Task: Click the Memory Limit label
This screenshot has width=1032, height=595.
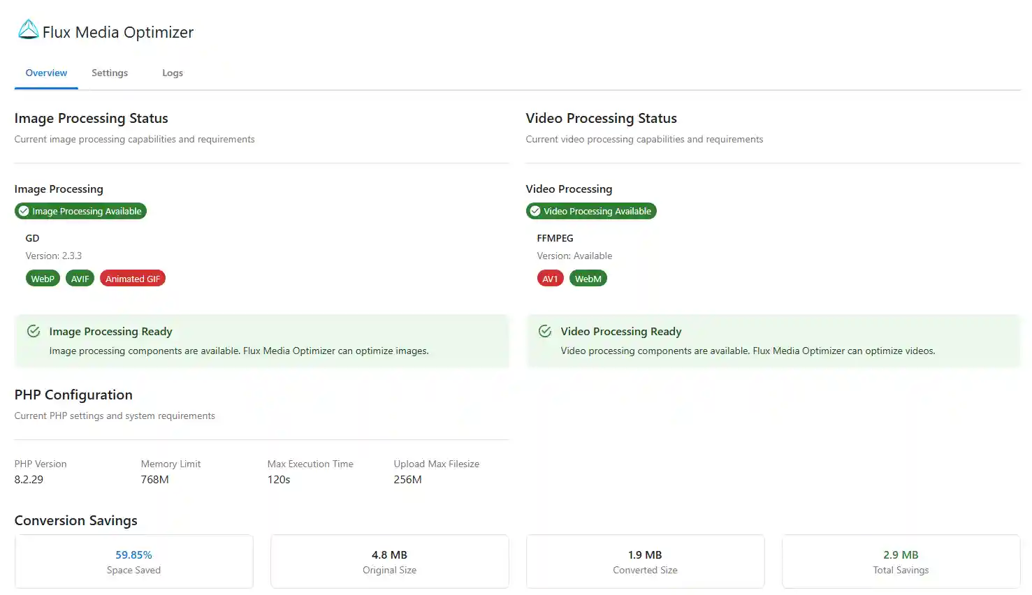Action: pyautogui.click(x=171, y=464)
